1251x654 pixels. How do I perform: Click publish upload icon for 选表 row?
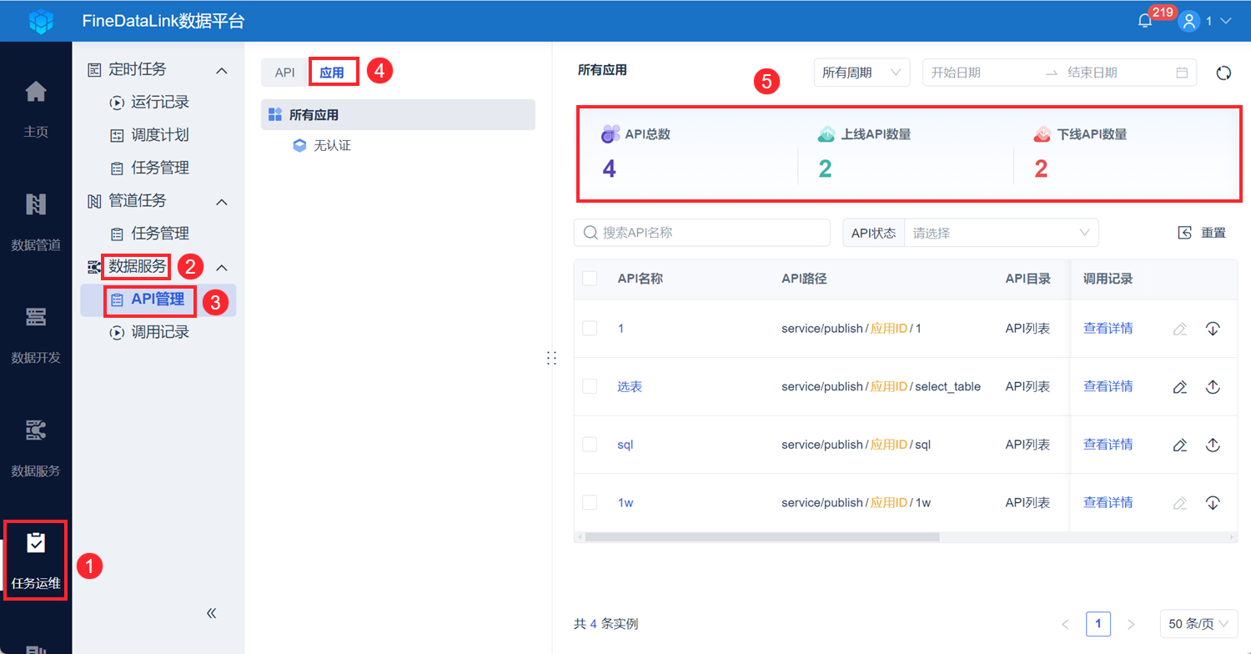coord(1213,387)
